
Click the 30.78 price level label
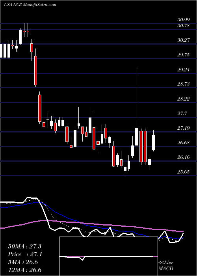pyautogui.click(x=184, y=26)
